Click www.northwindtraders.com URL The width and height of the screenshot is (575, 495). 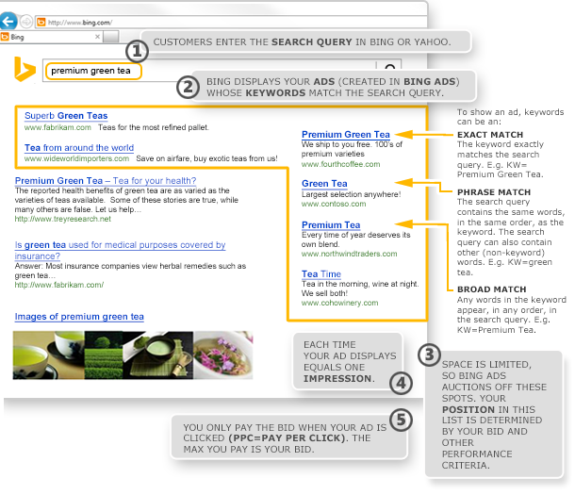pos(349,254)
